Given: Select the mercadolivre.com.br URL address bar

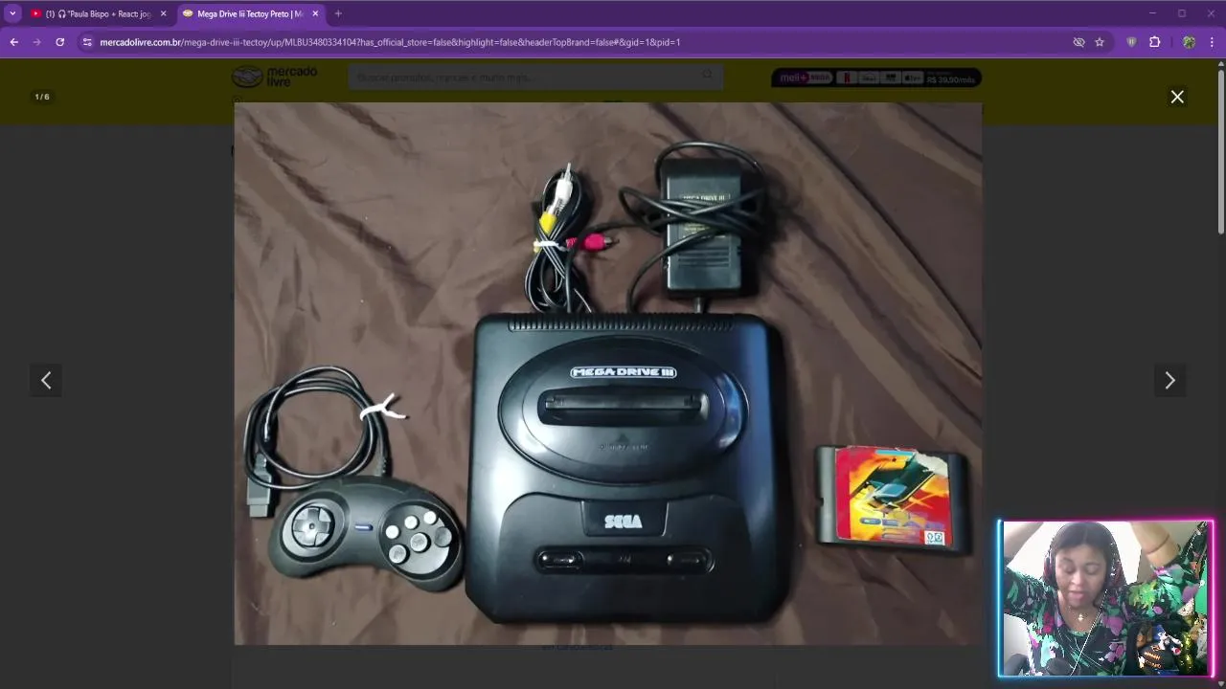Looking at the screenshot, I should point(575,42).
